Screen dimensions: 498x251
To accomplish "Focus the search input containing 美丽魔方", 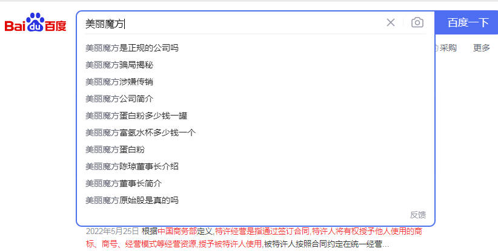I will (233, 24).
